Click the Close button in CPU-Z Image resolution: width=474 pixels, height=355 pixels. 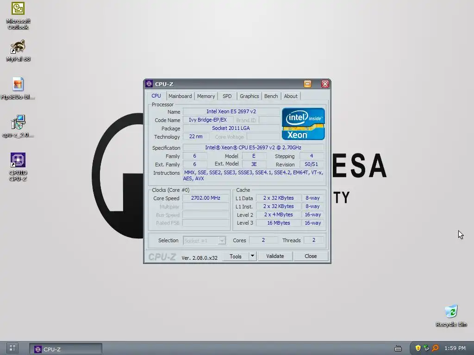click(311, 256)
